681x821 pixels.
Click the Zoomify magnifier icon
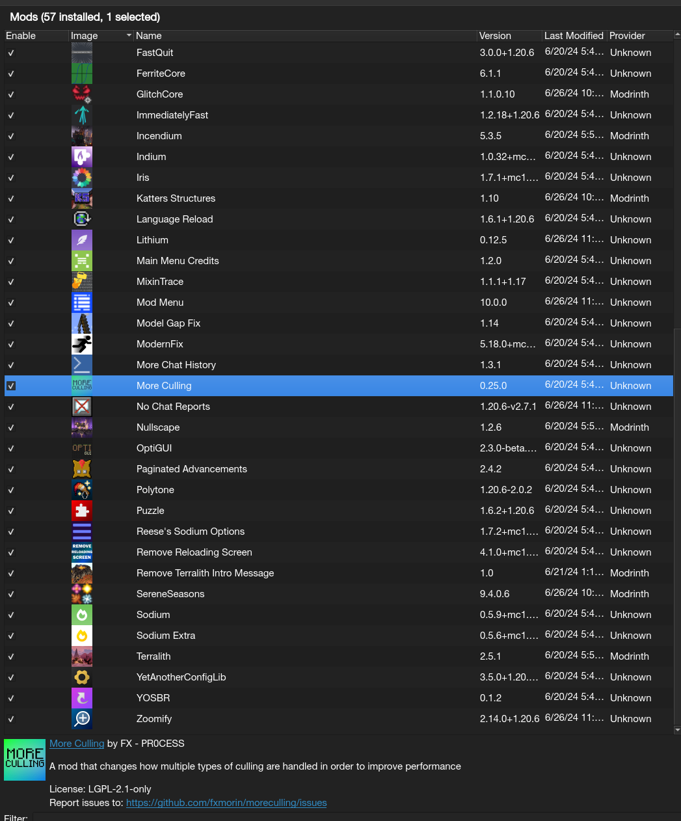pyautogui.click(x=82, y=719)
